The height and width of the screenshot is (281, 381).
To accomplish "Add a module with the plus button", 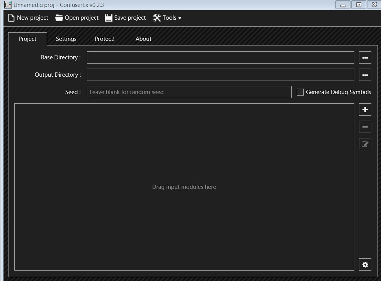I will point(365,109).
